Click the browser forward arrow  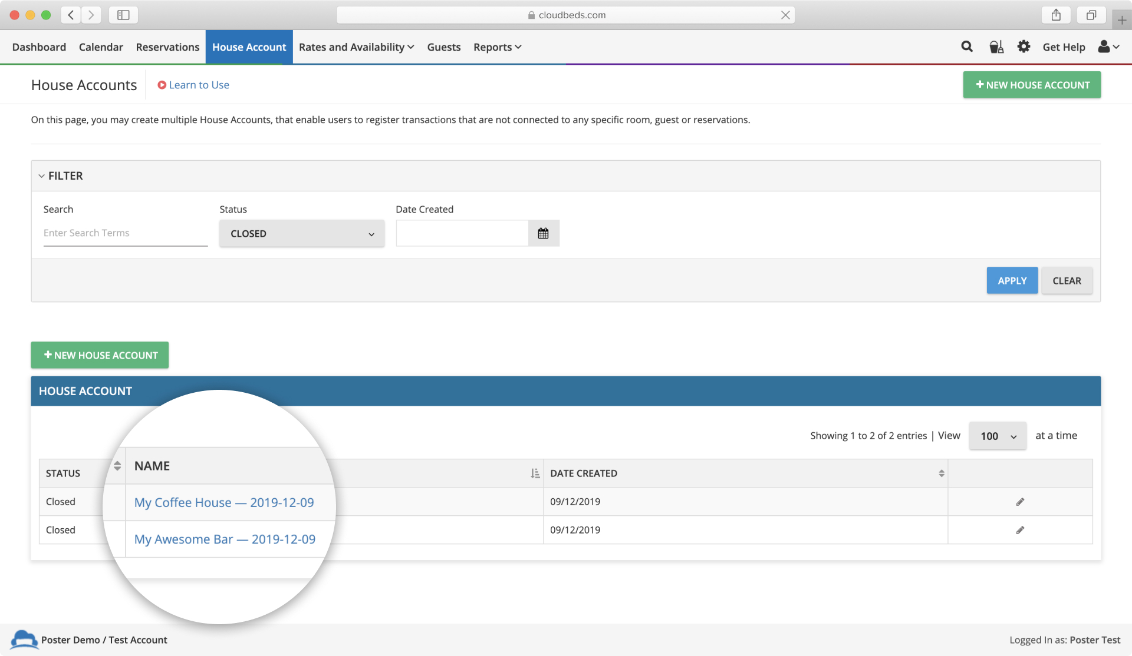click(91, 15)
